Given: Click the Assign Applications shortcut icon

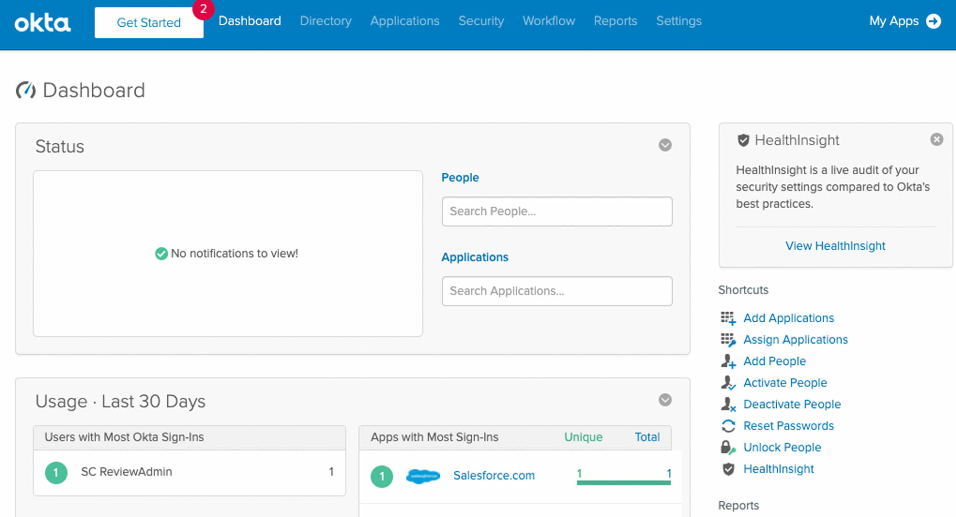Looking at the screenshot, I should (x=728, y=339).
